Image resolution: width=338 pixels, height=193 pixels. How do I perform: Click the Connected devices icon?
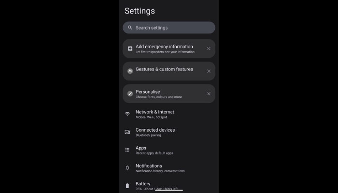point(127,132)
